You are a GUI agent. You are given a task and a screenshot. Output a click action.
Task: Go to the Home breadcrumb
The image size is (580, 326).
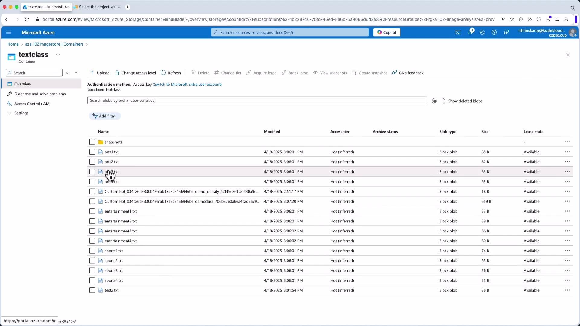click(13, 44)
